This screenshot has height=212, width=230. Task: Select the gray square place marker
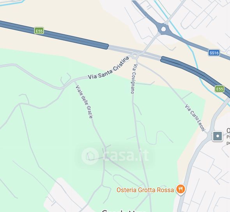(218, 136)
